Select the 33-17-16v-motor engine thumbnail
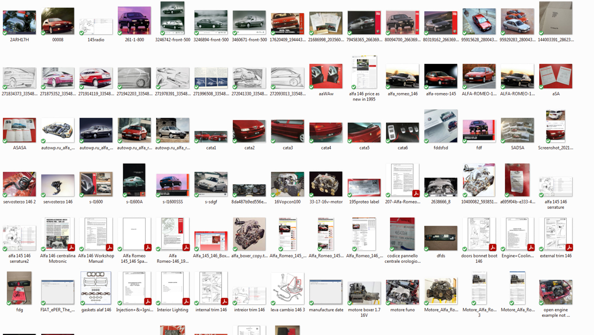Screen dimensions: 594x335 326,185
